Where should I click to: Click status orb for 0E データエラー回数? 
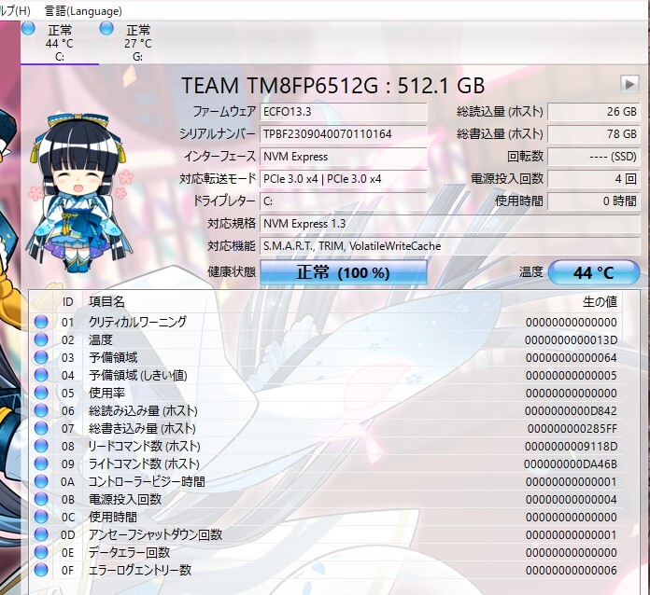[41, 552]
